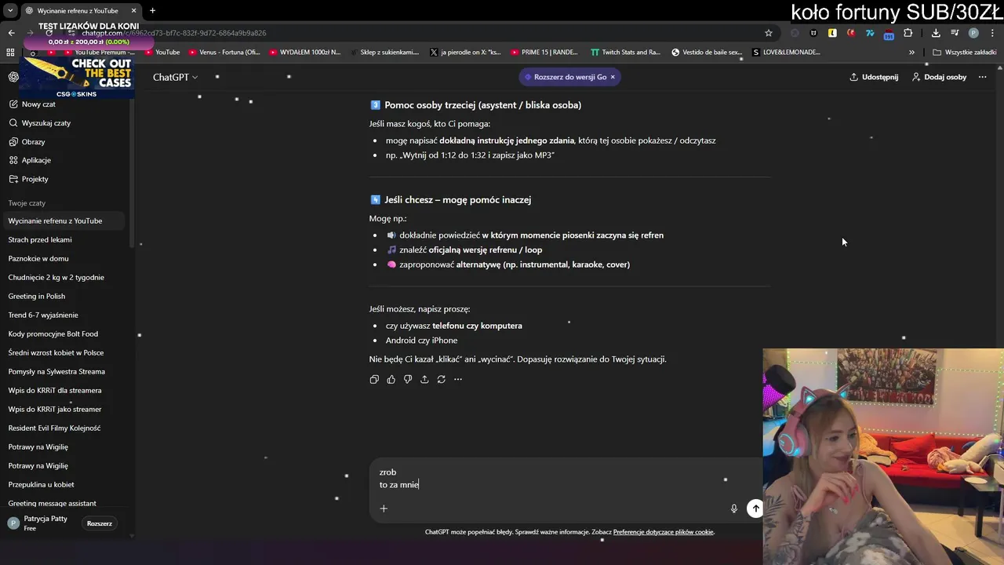
Task: Open the Paznokcie w domu chat
Action: [x=38, y=258]
